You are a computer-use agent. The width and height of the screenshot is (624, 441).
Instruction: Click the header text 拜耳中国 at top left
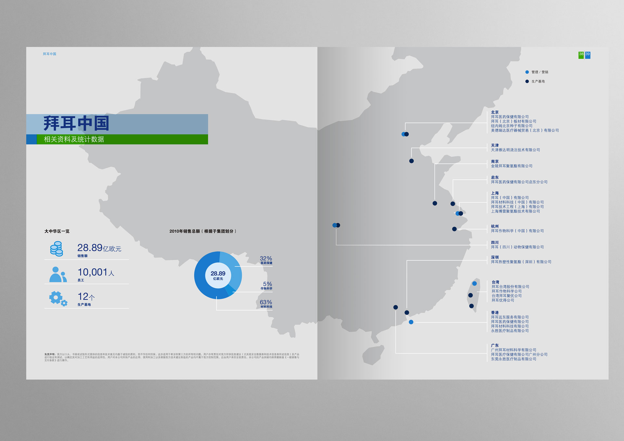click(x=49, y=54)
